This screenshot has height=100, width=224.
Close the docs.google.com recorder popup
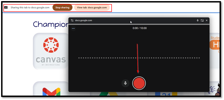(206, 20)
